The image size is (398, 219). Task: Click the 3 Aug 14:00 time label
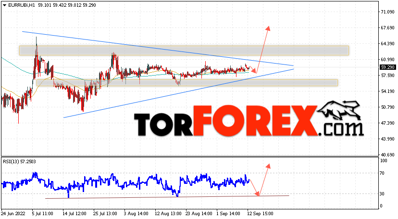click(136, 214)
